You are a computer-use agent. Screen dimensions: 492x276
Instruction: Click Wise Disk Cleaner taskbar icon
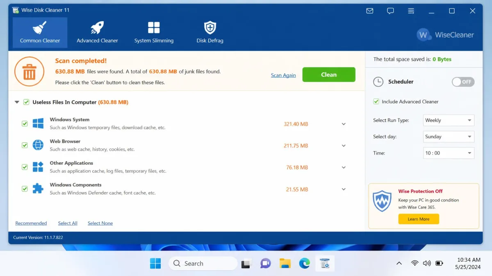point(325,264)
